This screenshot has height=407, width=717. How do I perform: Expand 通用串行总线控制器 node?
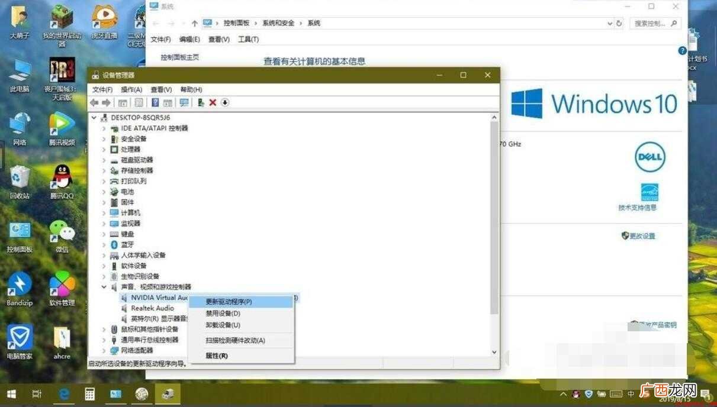coord(104,340)
